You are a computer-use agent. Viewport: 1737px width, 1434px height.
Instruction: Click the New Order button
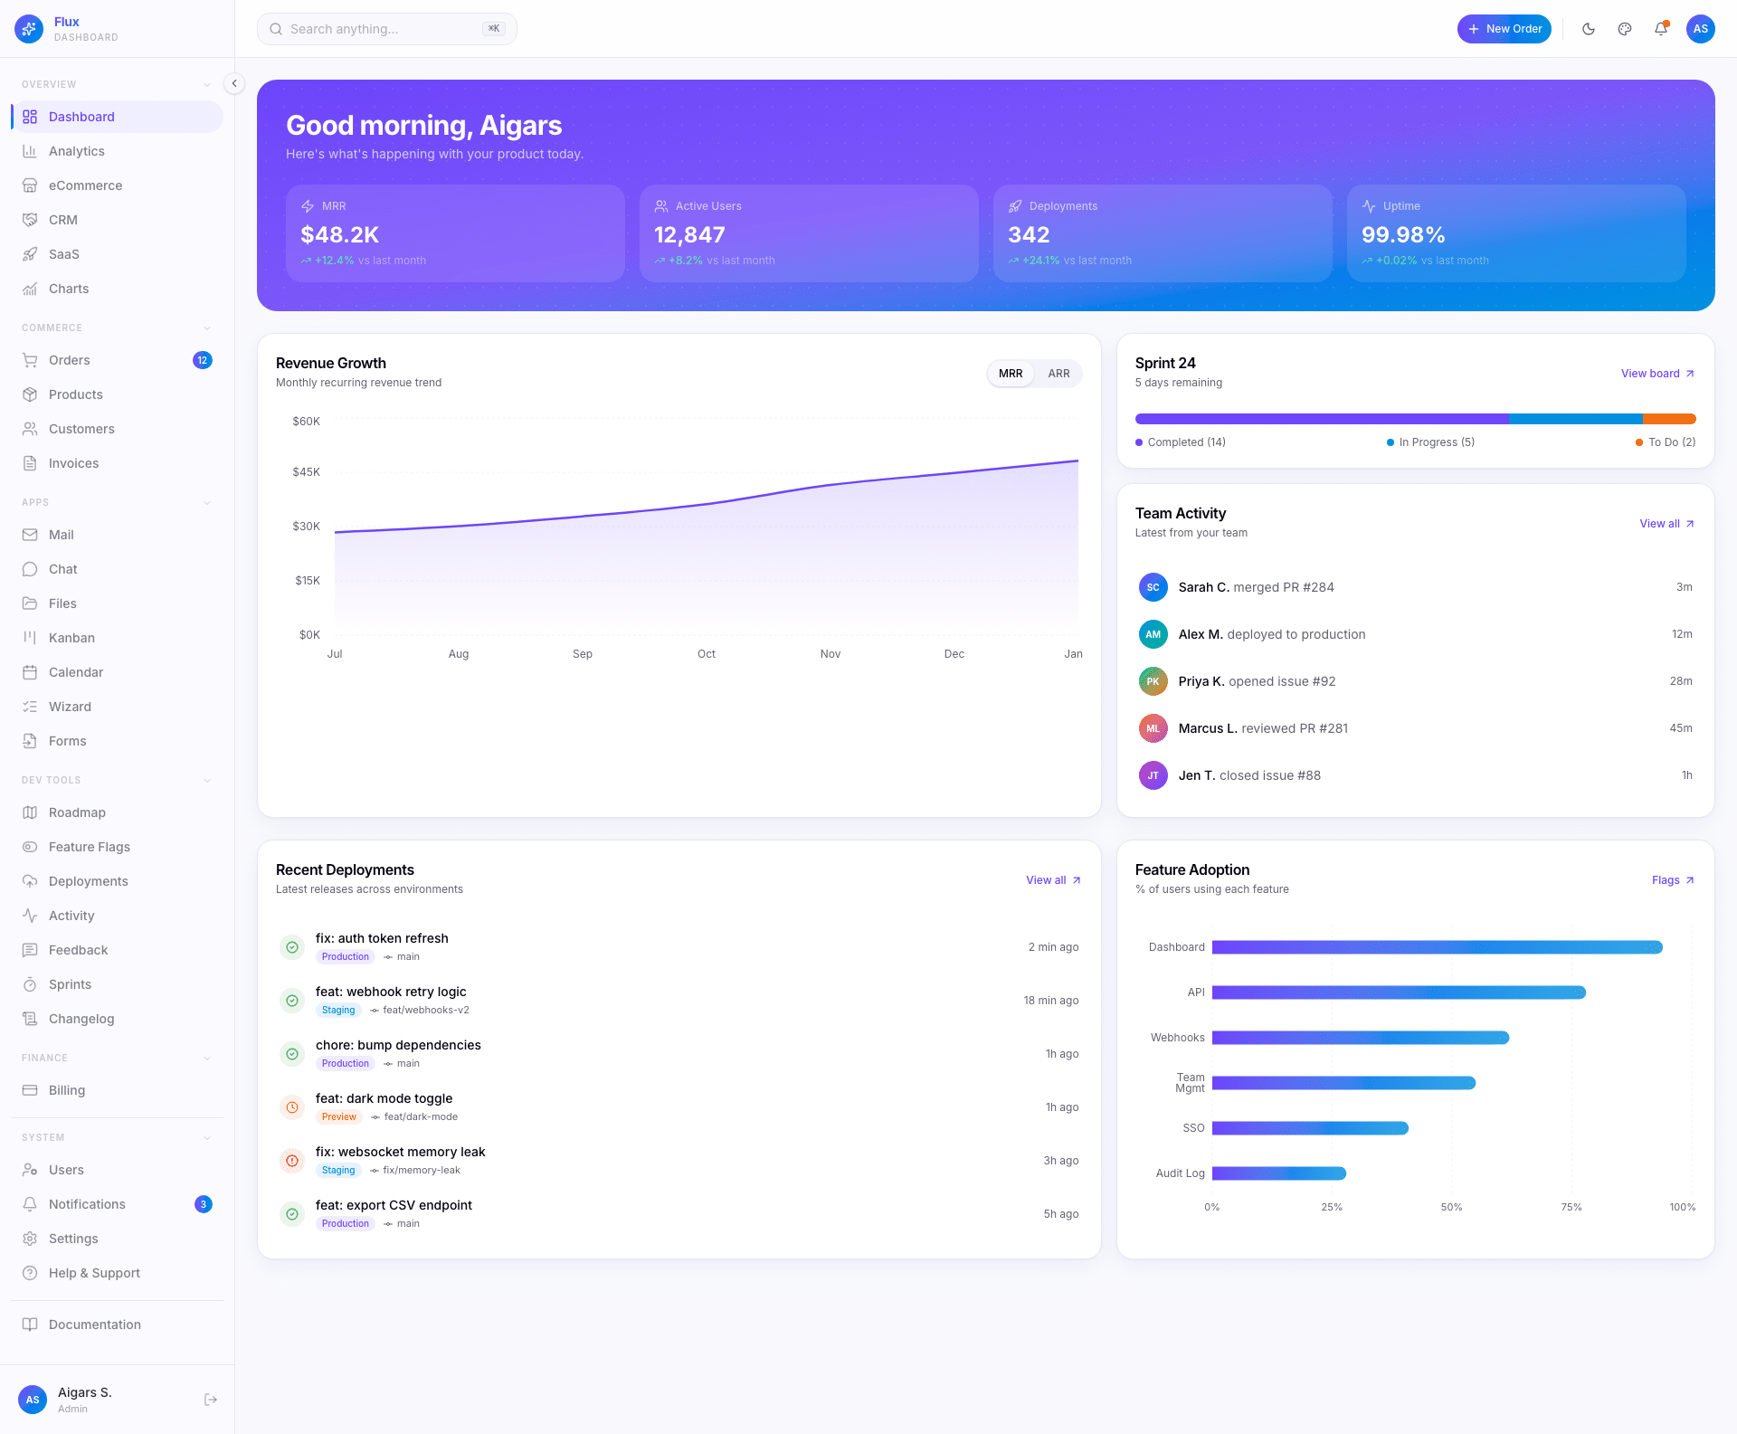(1504, 28)
